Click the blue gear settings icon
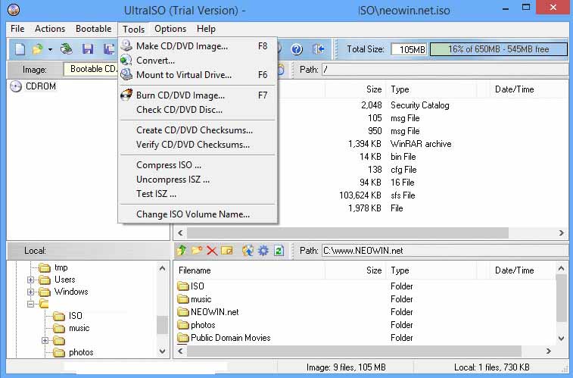Screen dimensions: 573x378 coord(263,251)
